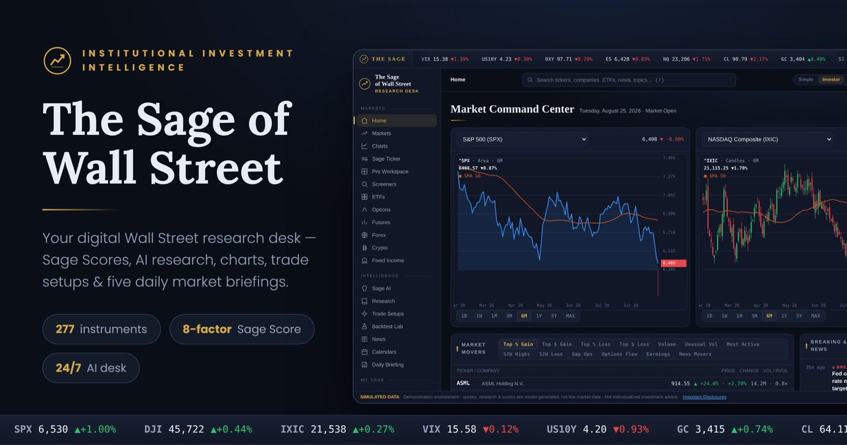The image size is (847, 445).
Task: Set the NASDAQ chart range to 3M
Action: (754, 316)
